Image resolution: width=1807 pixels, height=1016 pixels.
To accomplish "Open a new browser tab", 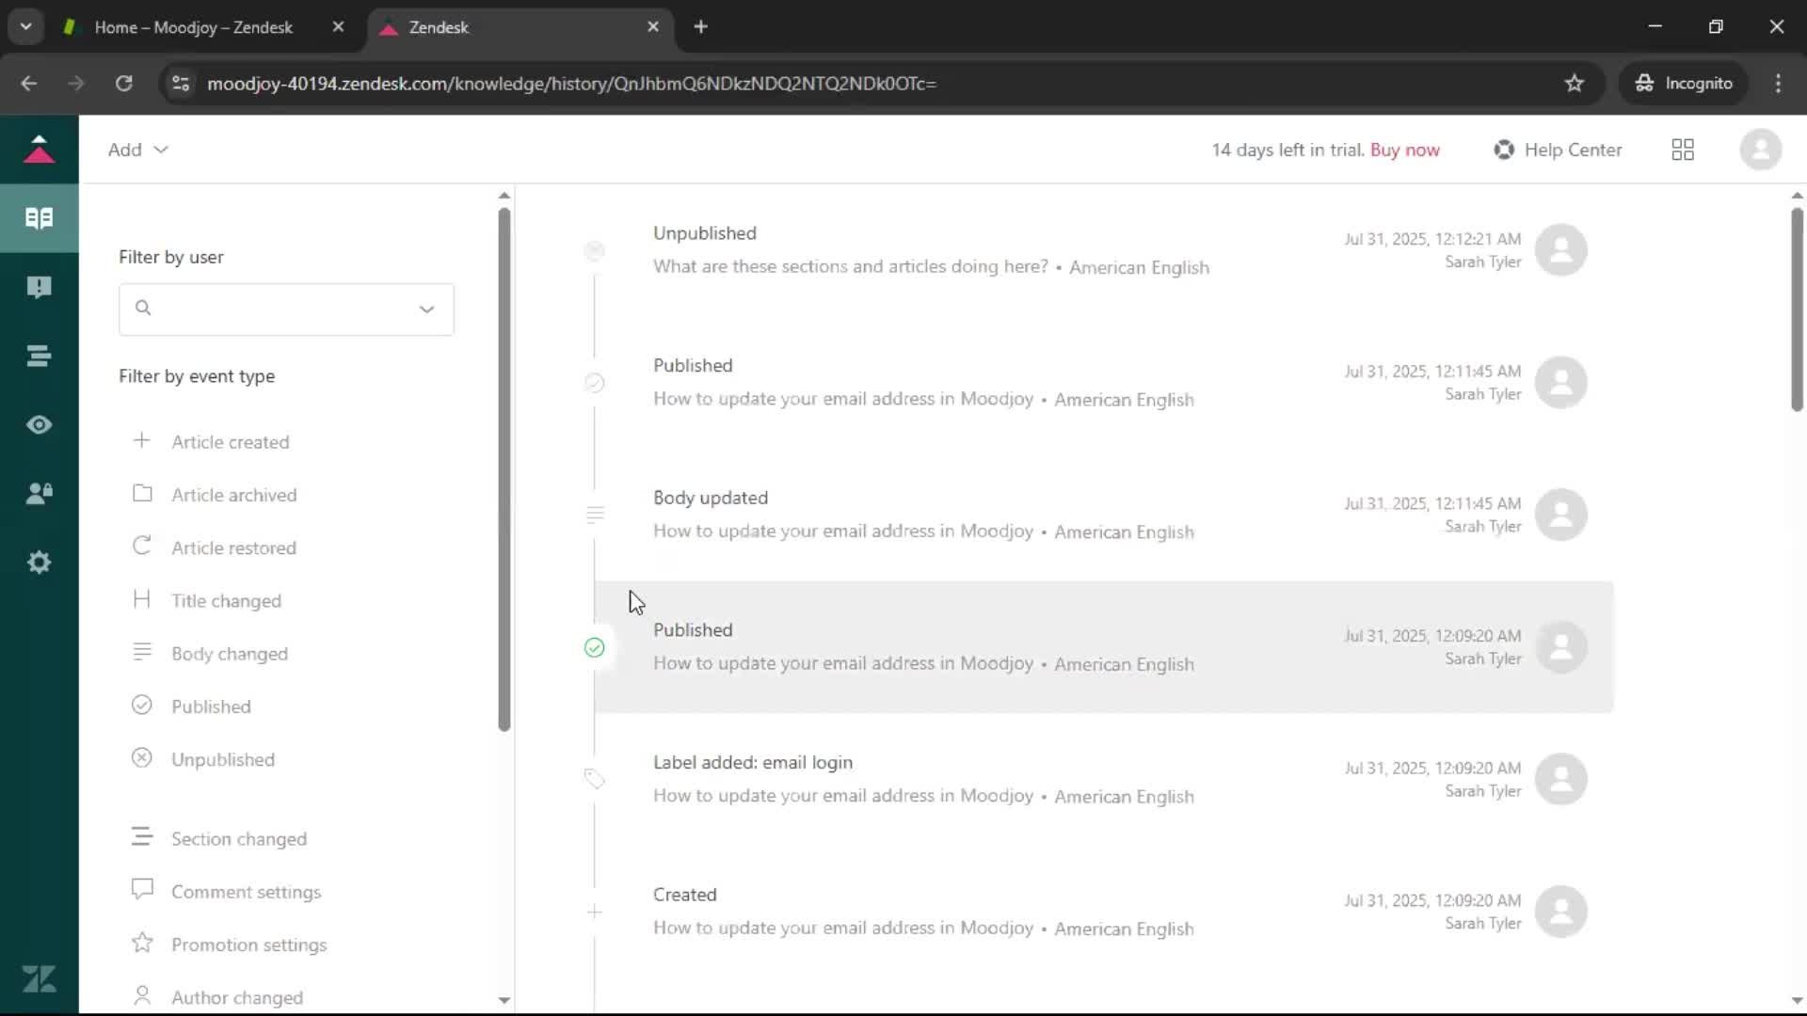I will tap(700, 27).
